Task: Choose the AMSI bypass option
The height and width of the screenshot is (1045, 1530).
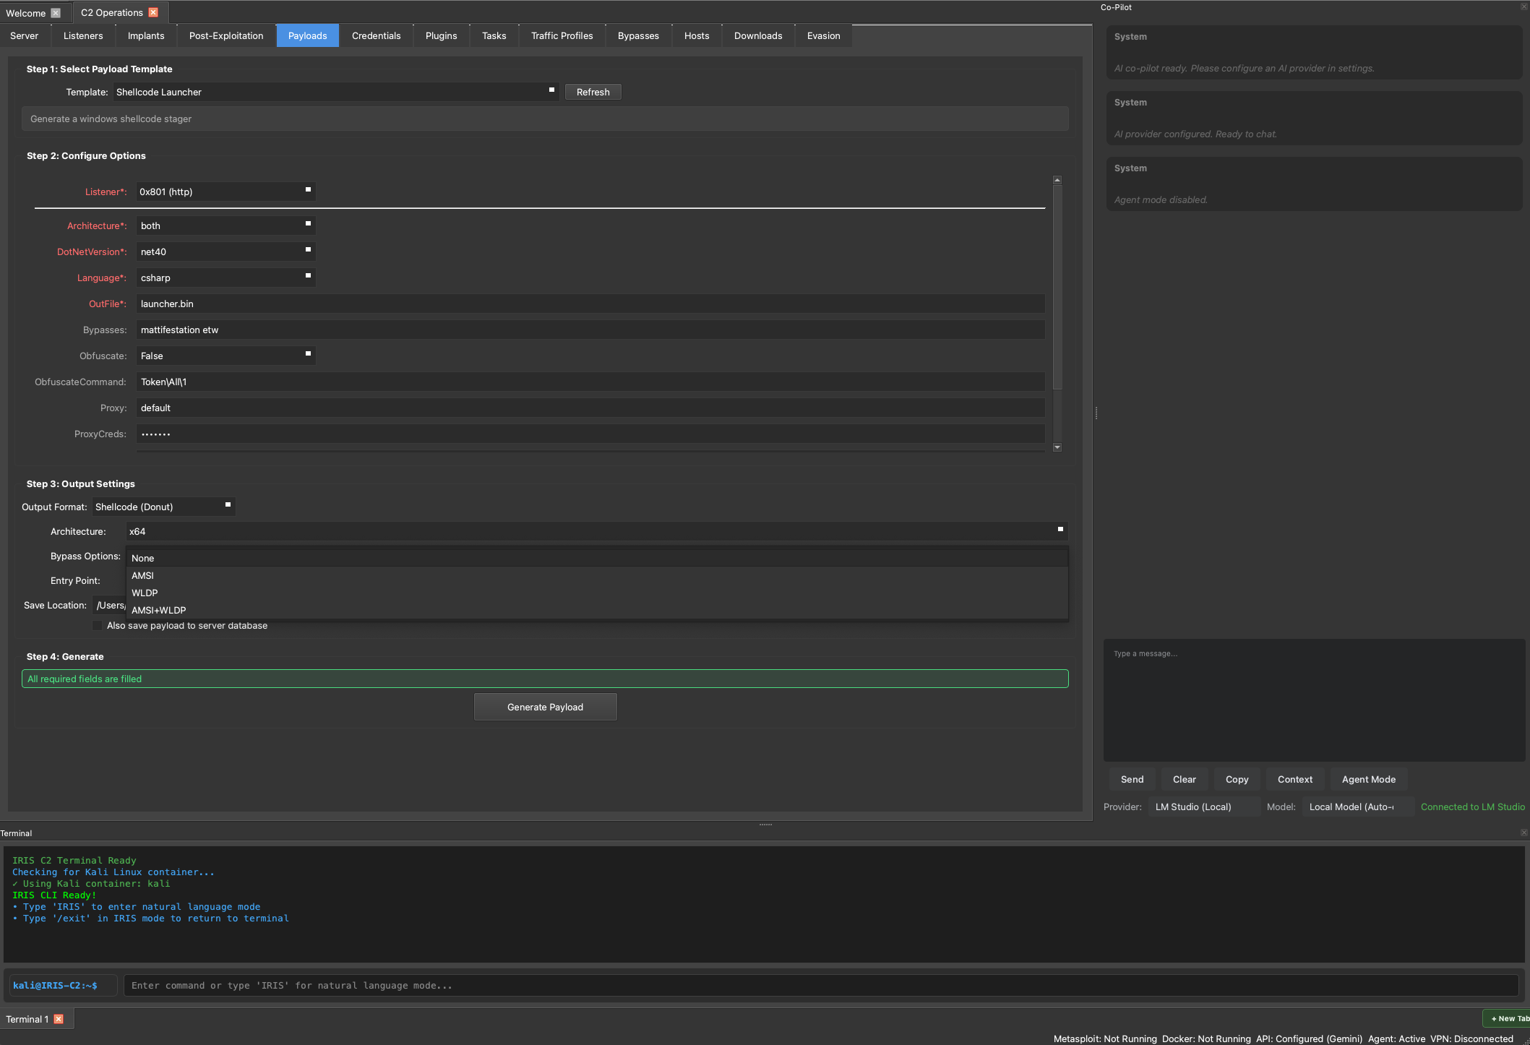Action: click(597, 575)
